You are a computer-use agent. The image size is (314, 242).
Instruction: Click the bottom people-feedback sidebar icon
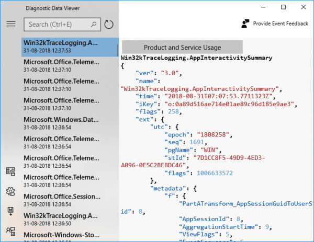(x=10, y=230)
